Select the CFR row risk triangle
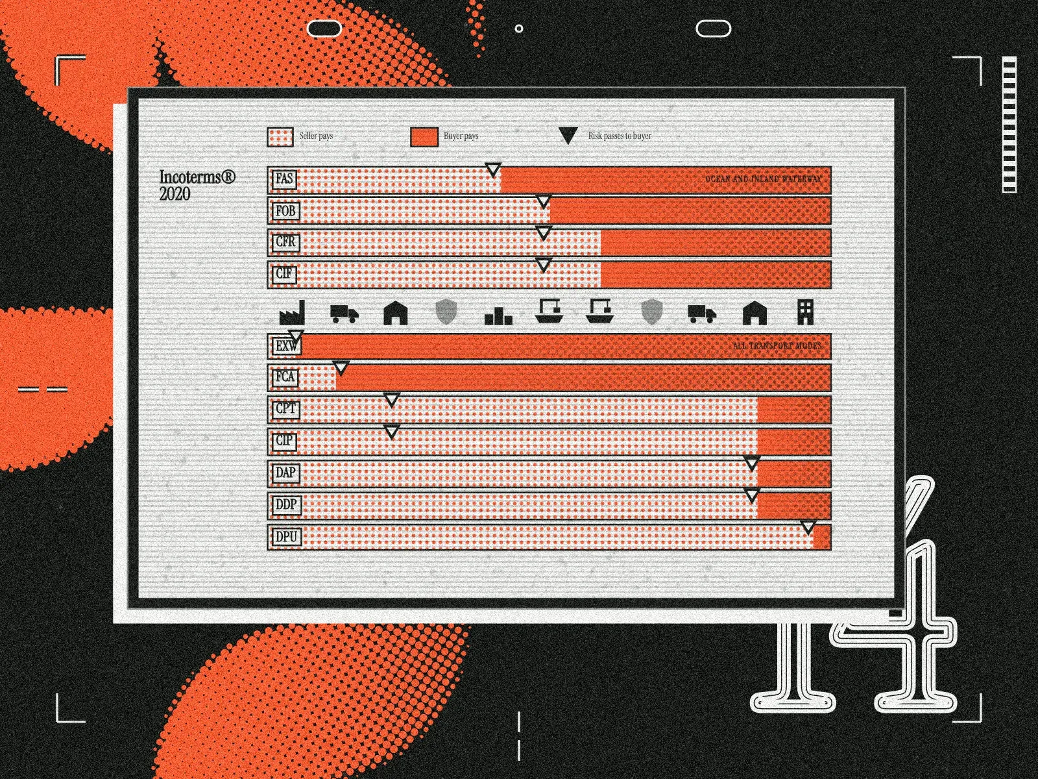Viewport: 1038px width, 779px height. pos(543,232)
